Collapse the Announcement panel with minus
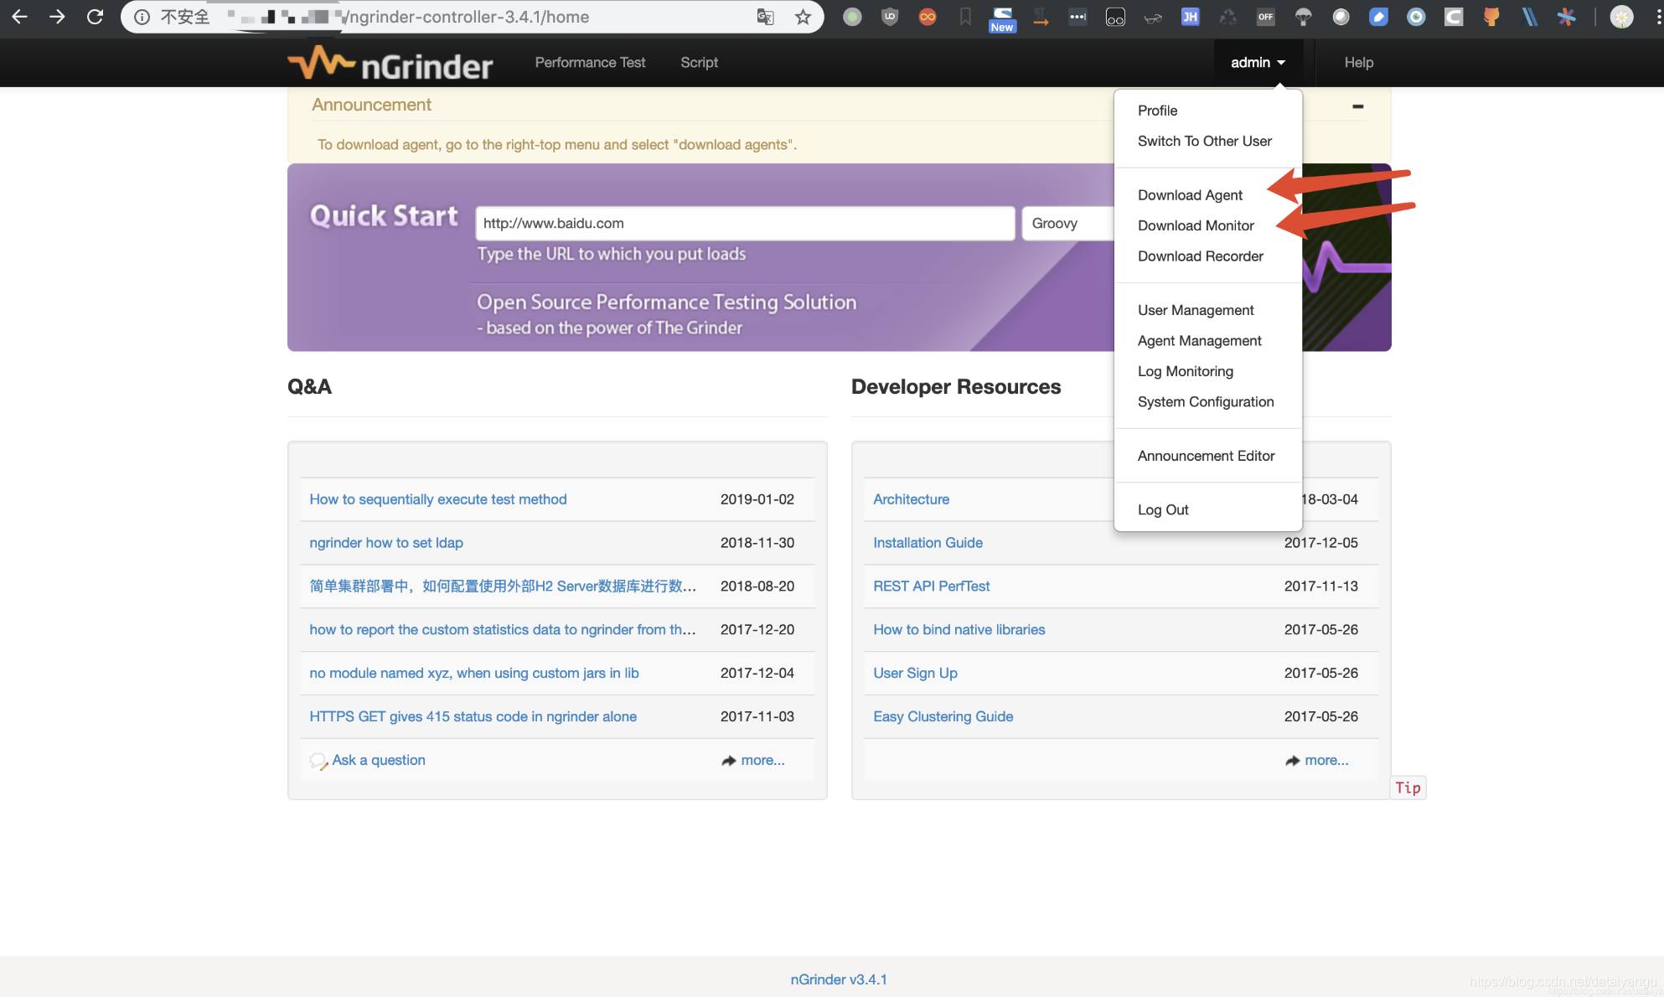Viewport: 1664px width, 997px height. (1357, 106)
